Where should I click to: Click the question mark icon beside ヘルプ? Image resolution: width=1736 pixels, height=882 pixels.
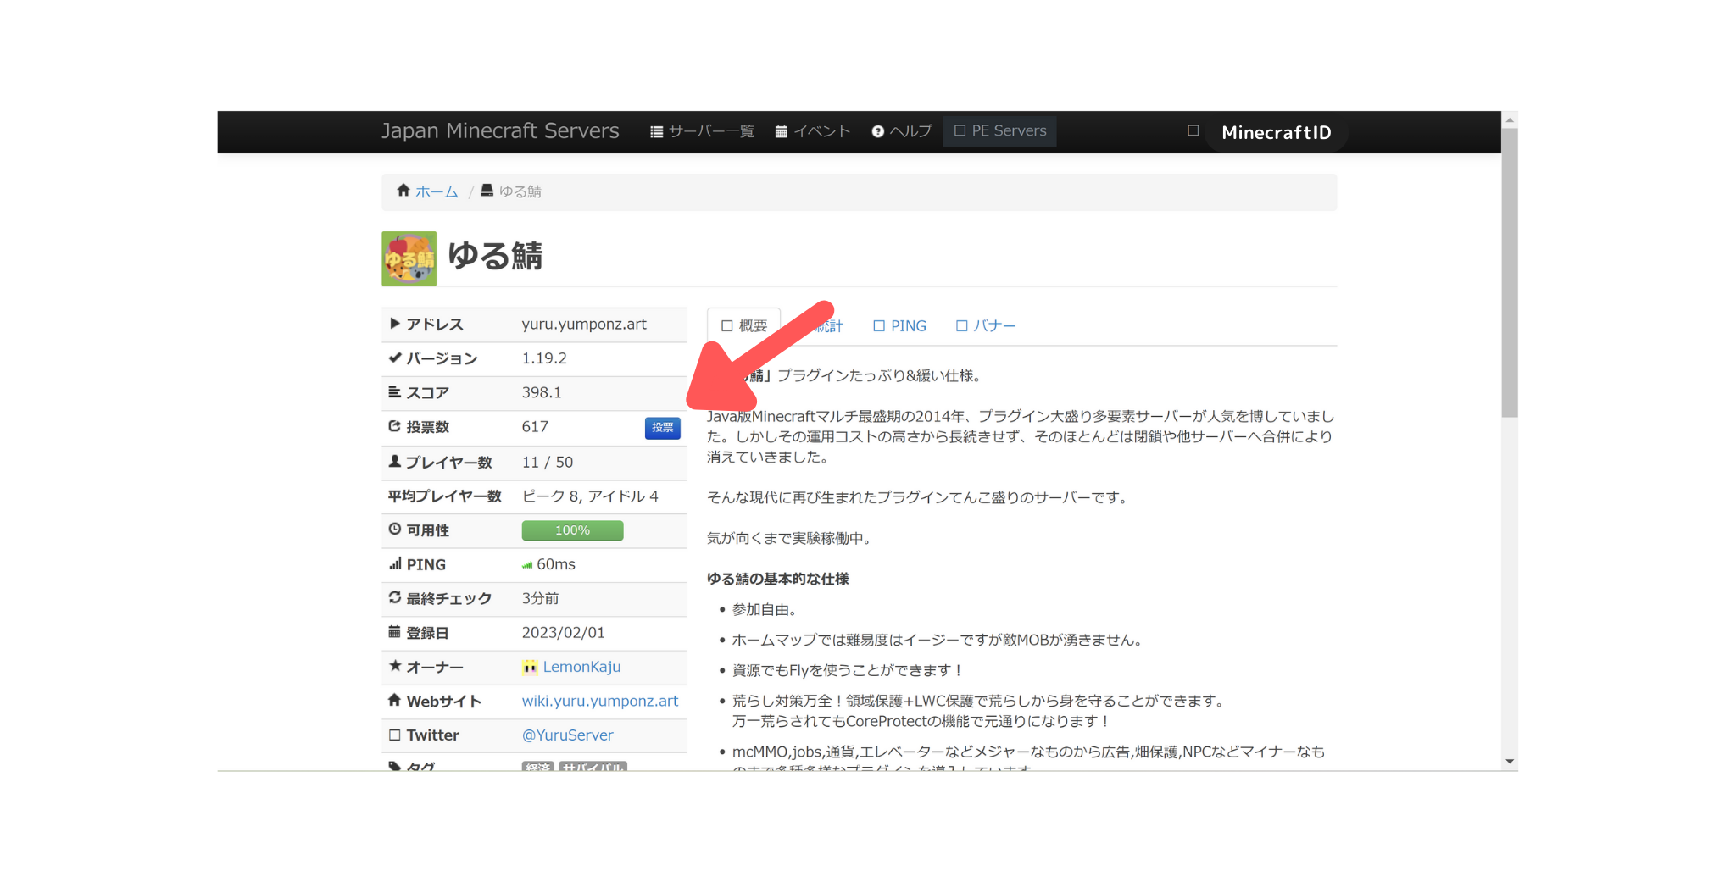tap(878, 131)
